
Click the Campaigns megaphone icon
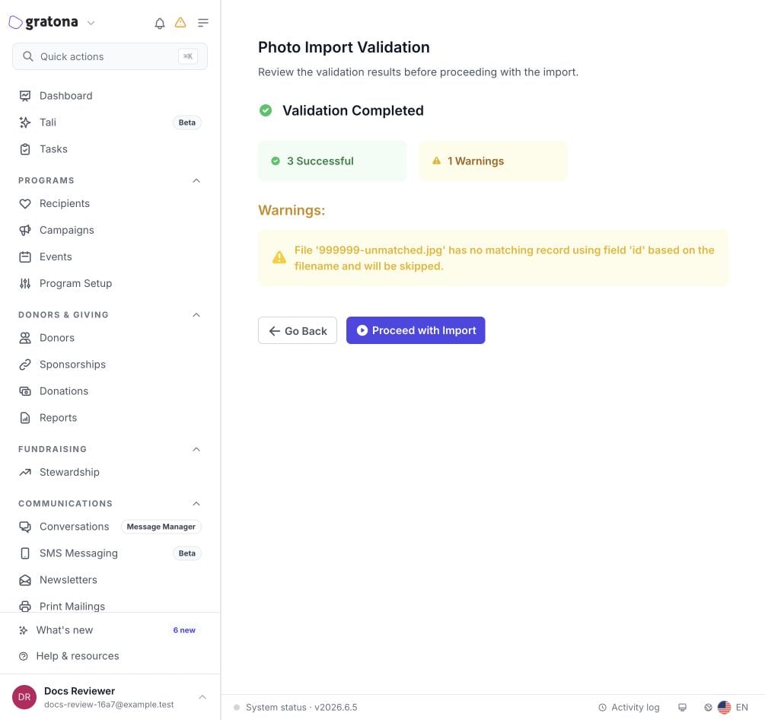coord(25,231)
